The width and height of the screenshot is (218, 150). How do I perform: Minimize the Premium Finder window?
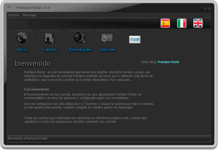pos(205,8)
